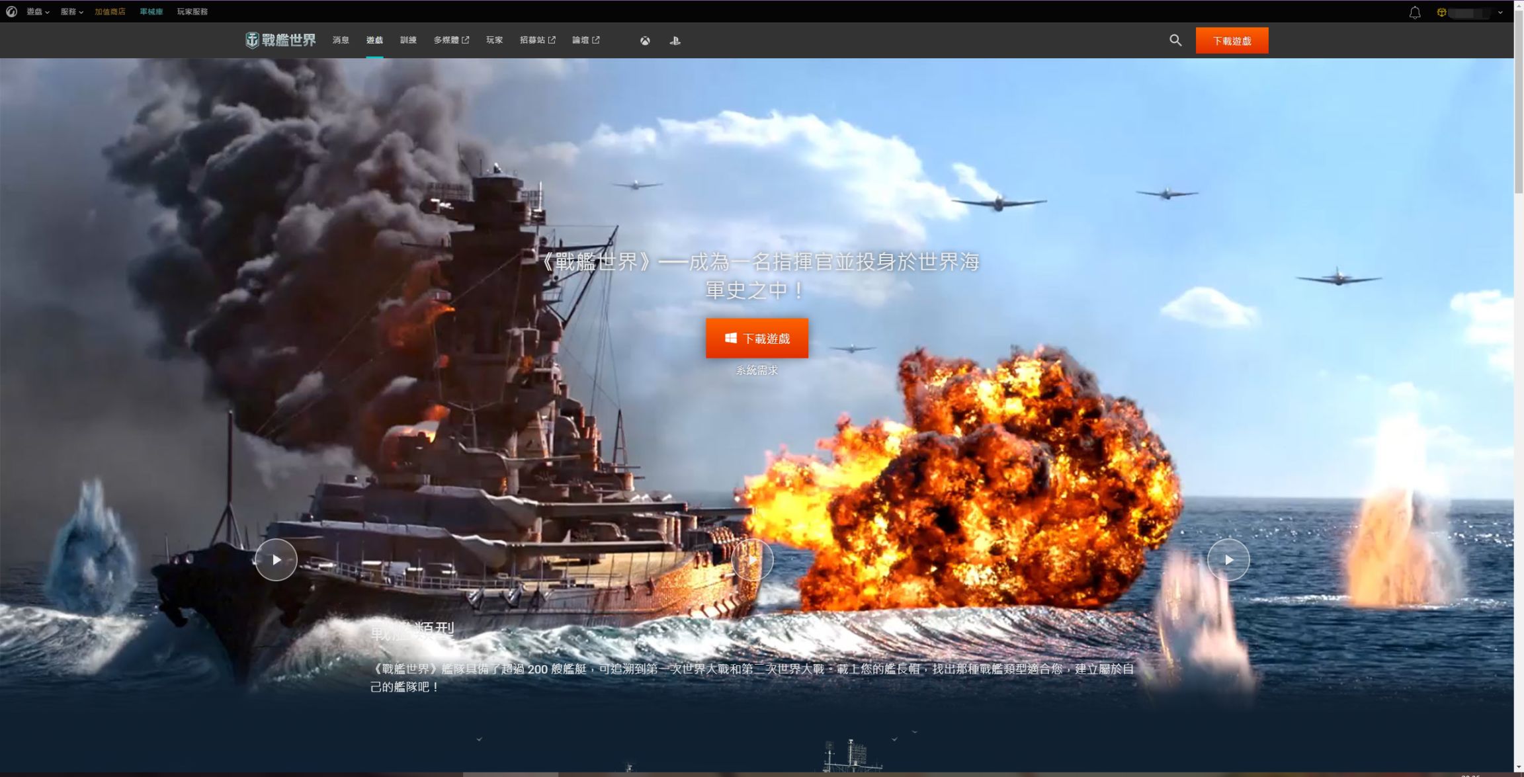This screenshot has width=1524, height=777.
Task: Click the 戰艦世界 World of Warships logo
Action: [280, 40]
